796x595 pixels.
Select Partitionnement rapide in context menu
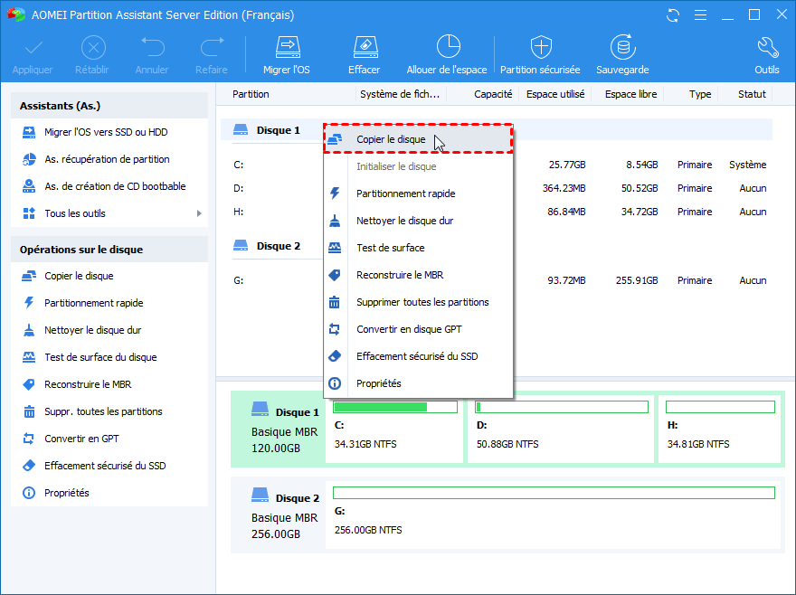pos(418,194)
